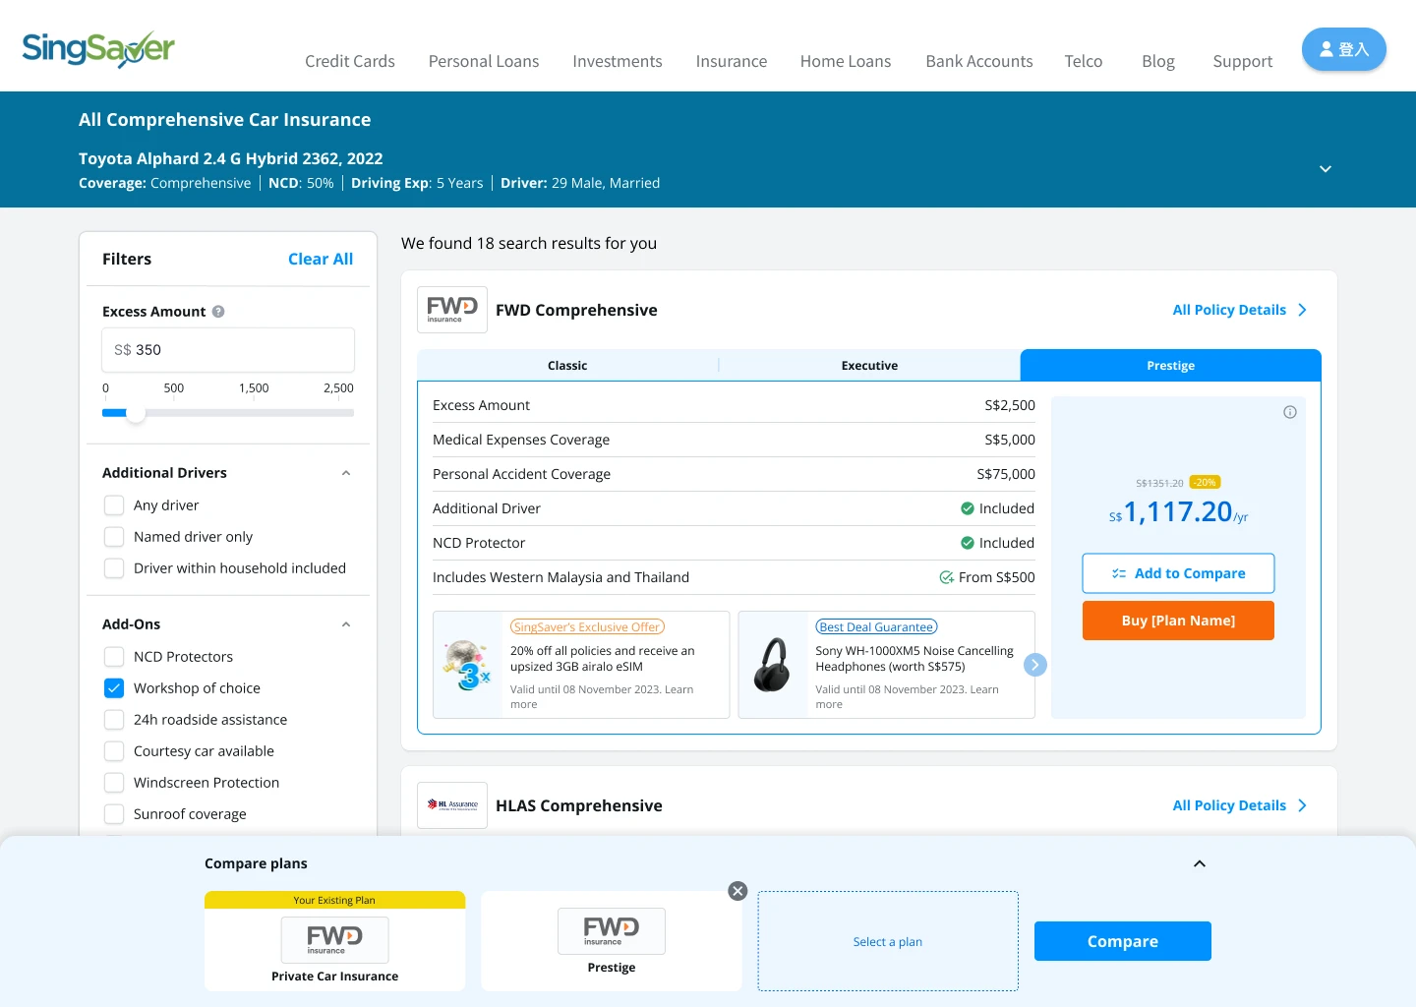Click the FWD logo on existing plan card
The width and height of the screenshot is (1416, 1007).
(335, 940)
